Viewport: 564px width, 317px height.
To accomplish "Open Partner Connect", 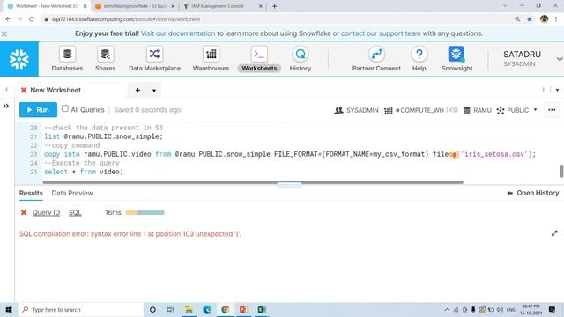I will (376, 59).
